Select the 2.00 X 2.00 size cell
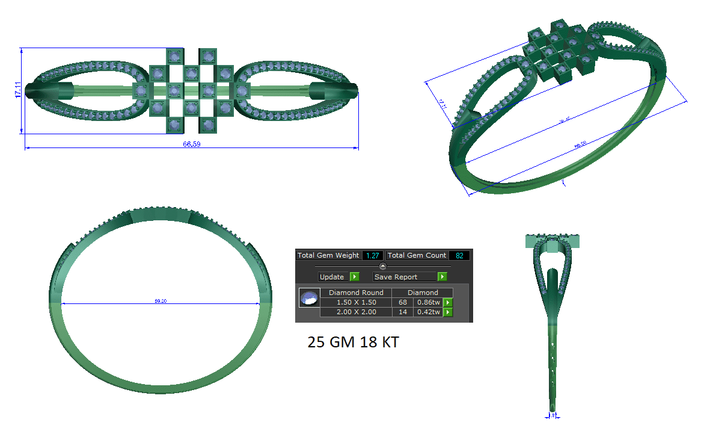The height and width of the screenshot is (425, 701). click(356, 312)
